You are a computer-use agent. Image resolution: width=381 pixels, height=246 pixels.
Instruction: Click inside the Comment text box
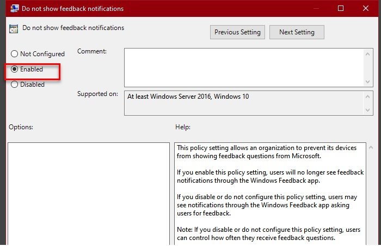[x=243, y=67]
